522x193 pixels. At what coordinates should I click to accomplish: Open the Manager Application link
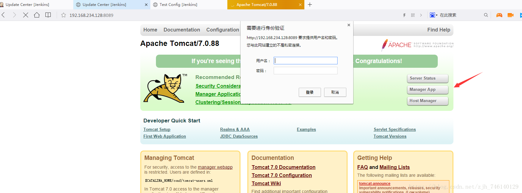click(x=218, y=94)
